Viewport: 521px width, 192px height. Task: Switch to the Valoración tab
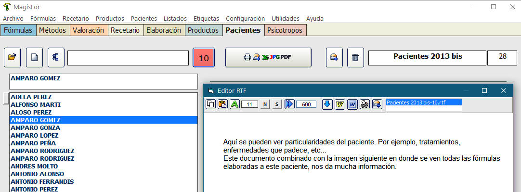[89, 30]
